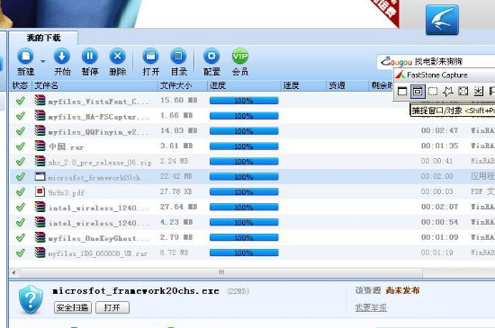Switch to 我的下载 tab
The image size is (495, 328).
[x=43, y=38]
